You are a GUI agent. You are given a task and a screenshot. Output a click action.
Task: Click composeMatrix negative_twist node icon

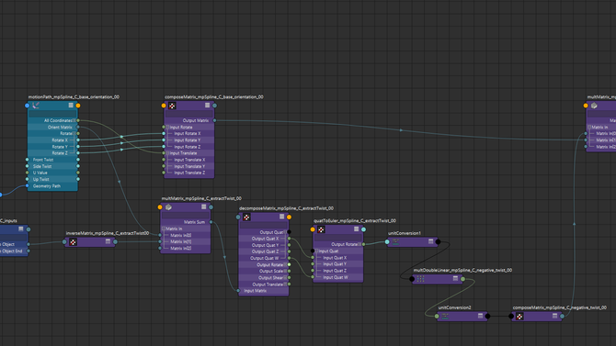(519, 317)
